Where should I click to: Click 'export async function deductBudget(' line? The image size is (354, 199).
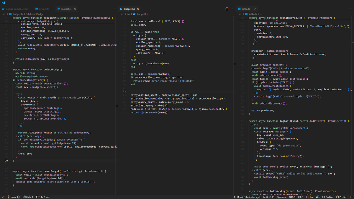click(37, 69)
